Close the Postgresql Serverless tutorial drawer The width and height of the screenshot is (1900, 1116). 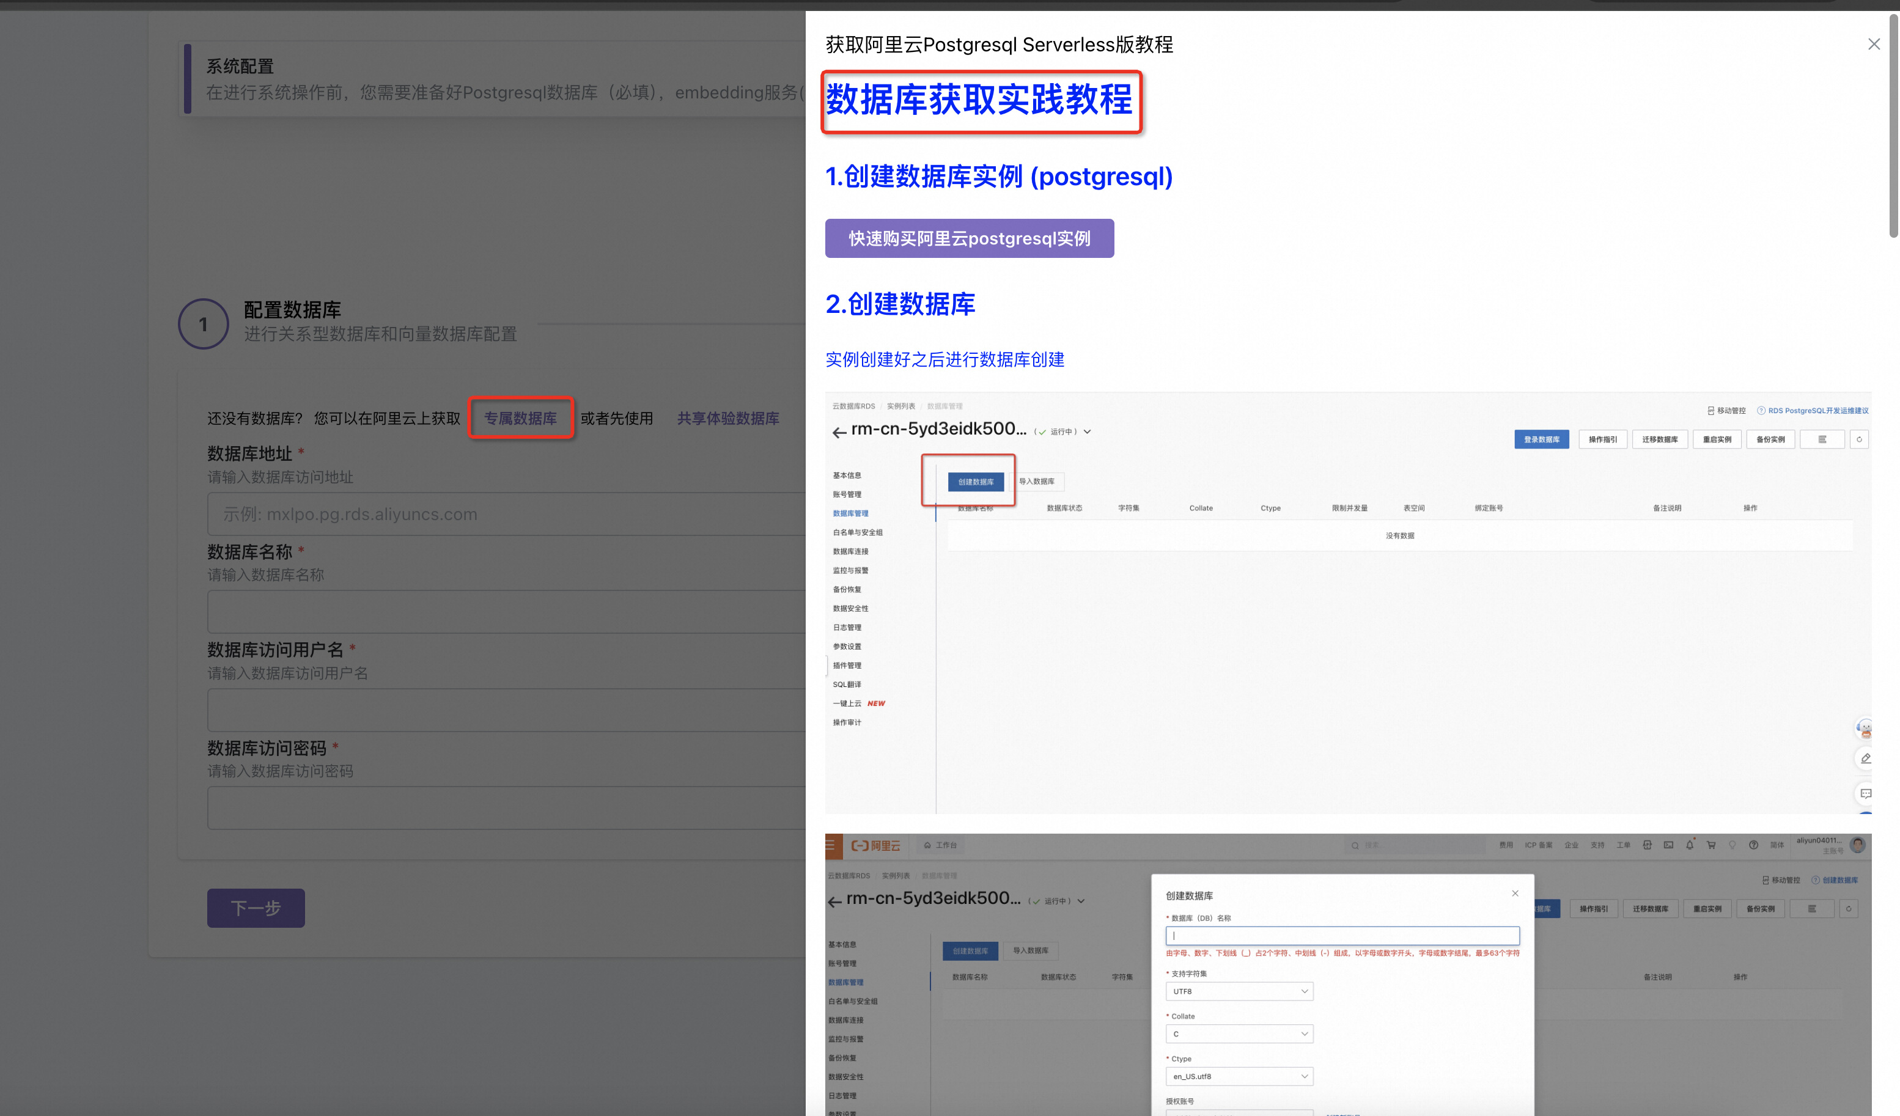1873,45
